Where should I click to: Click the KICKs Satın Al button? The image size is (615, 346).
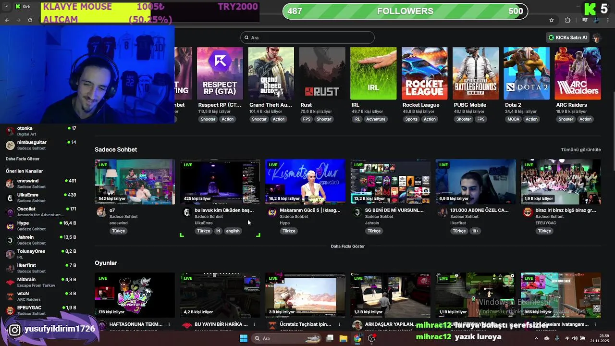tap(568, 37)
